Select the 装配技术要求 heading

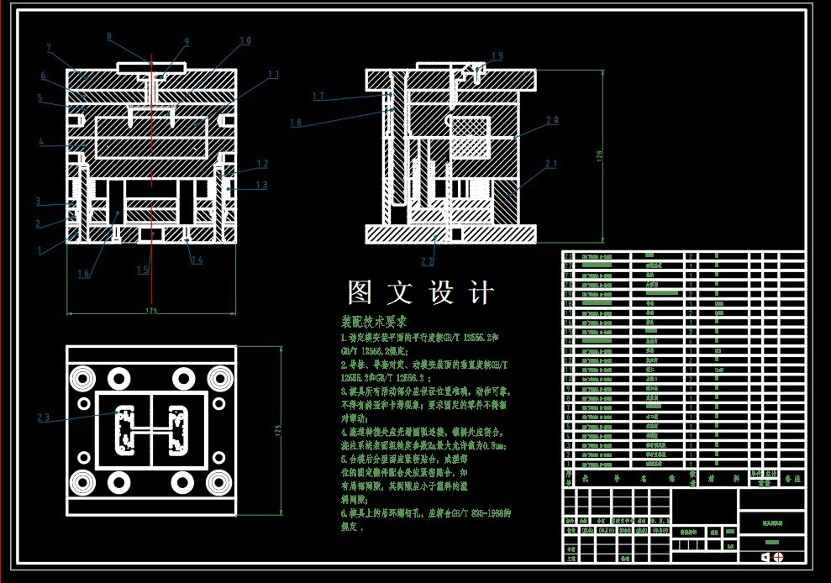(374, 322)
